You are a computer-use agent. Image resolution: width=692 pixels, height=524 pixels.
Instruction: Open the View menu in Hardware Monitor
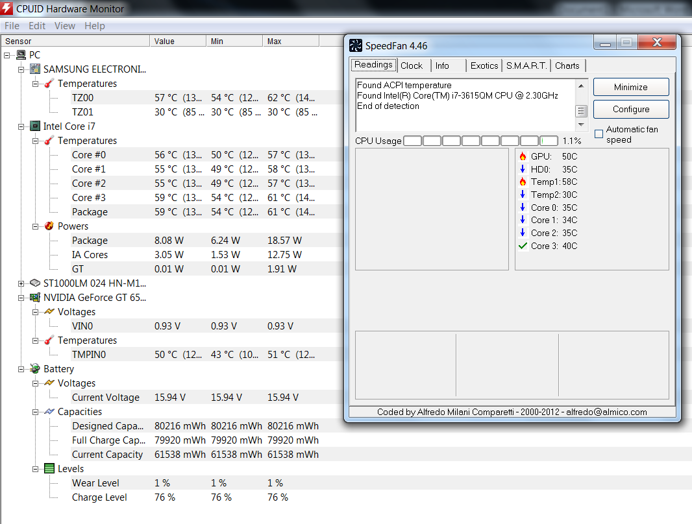(65, 26)
